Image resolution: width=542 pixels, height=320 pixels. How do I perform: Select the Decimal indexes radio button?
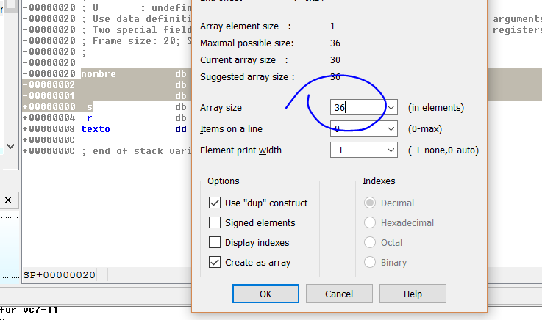(x=370, y=203)
